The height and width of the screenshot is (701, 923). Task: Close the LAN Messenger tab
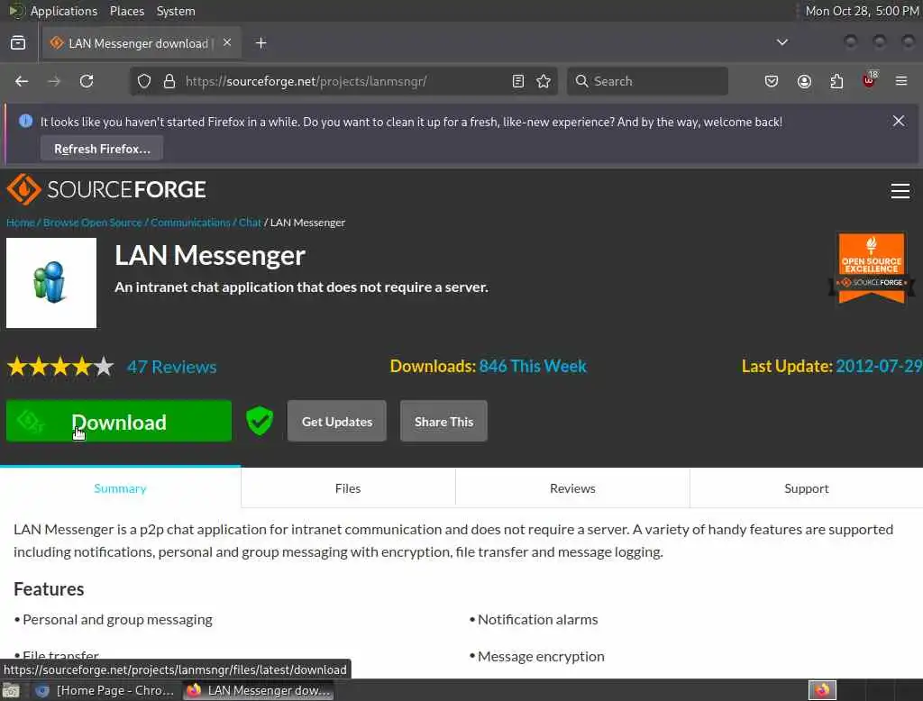[x=227, y=43]
